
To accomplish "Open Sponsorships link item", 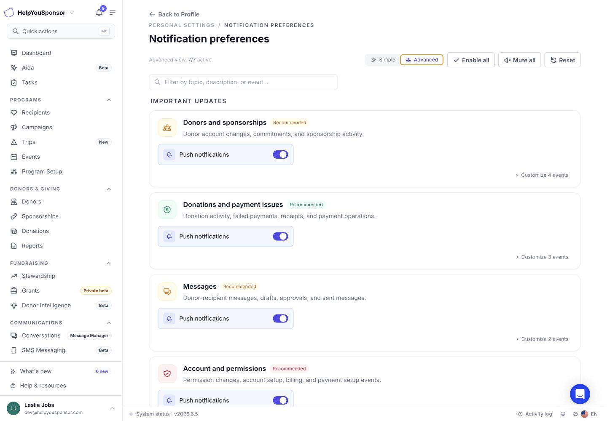I will [61, 216].
